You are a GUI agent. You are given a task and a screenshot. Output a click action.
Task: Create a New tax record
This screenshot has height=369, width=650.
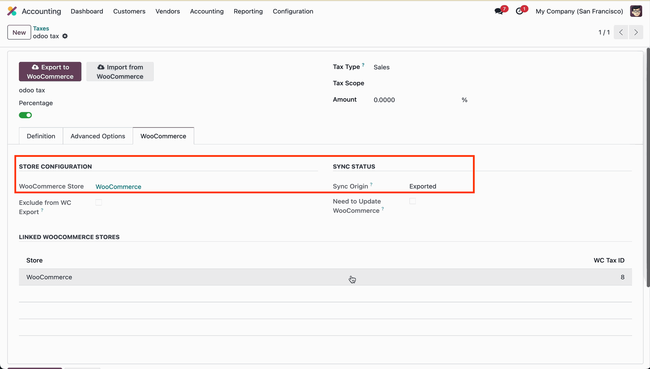pyautogui.click(x=19, y=32)
